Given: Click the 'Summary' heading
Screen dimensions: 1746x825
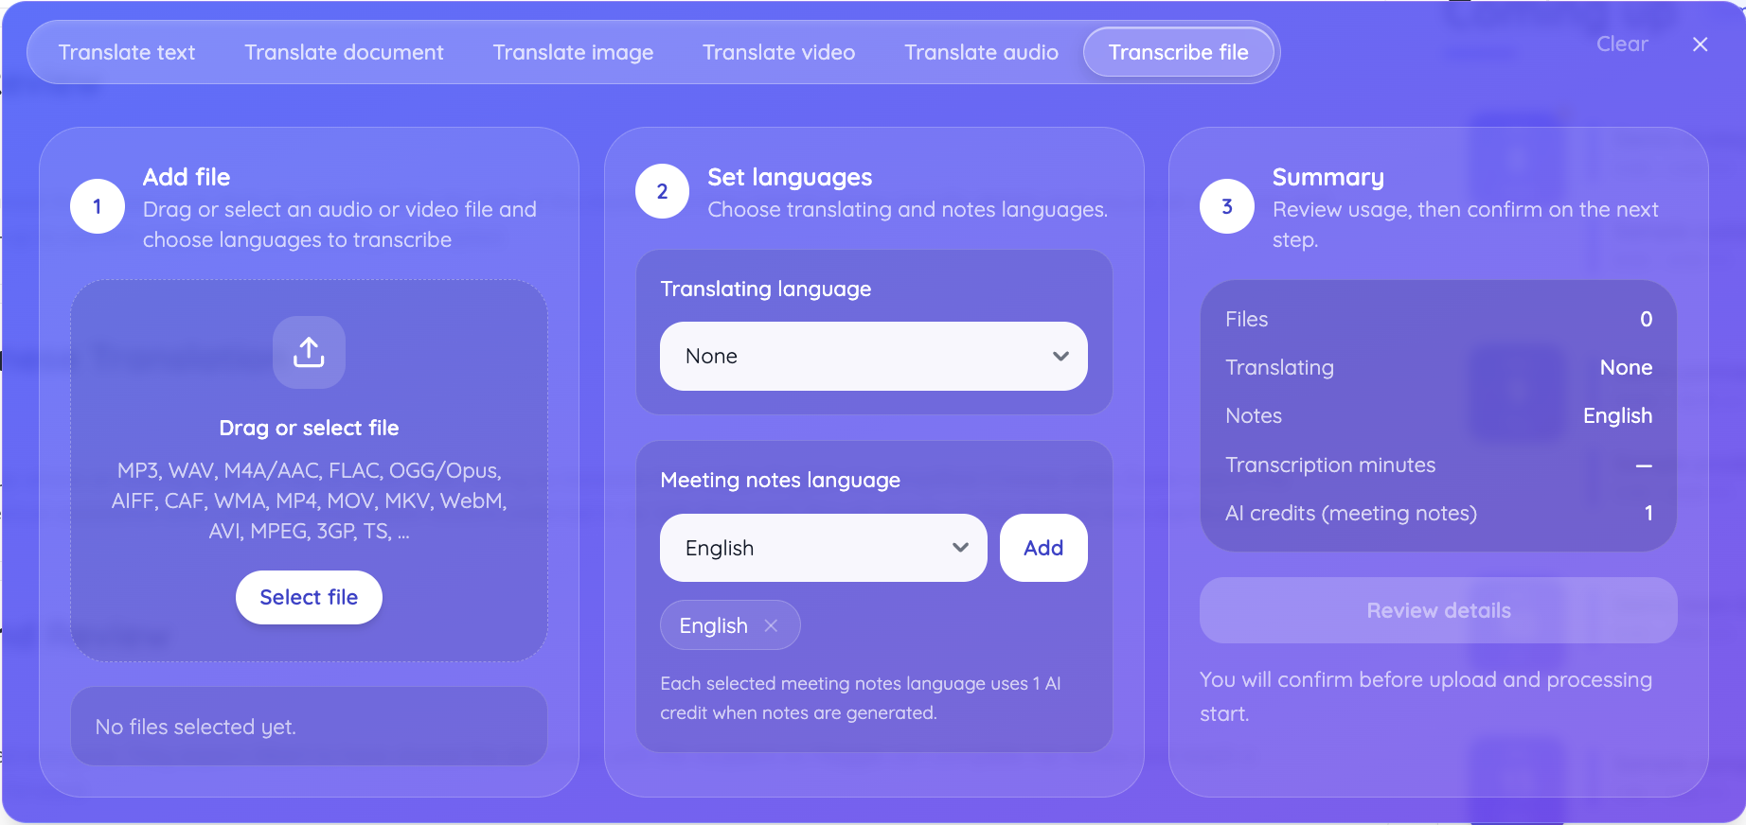Looking at the screenshot, I should (x=1327, y=177).
